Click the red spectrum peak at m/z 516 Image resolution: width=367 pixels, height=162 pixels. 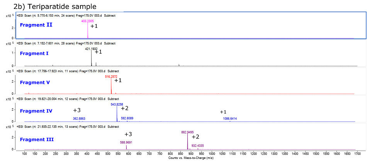click(x=111, y=86)
